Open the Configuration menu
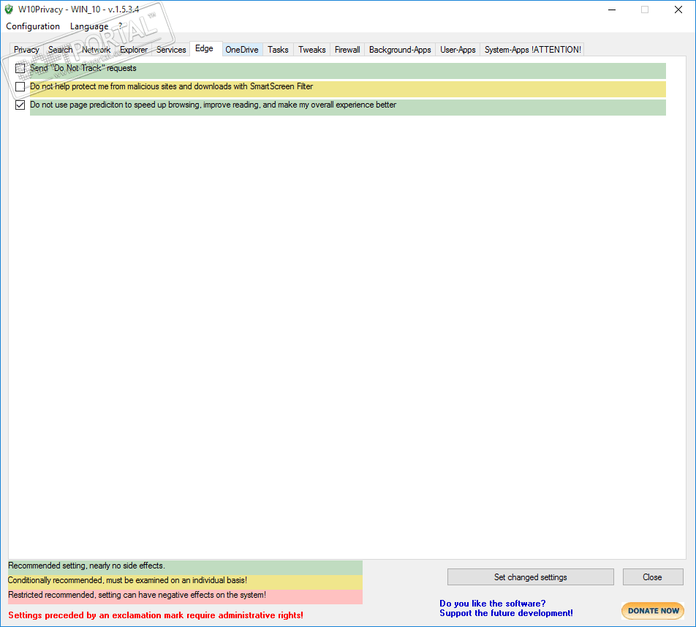This screenshot has height=627, width=696. pos(33,26)
